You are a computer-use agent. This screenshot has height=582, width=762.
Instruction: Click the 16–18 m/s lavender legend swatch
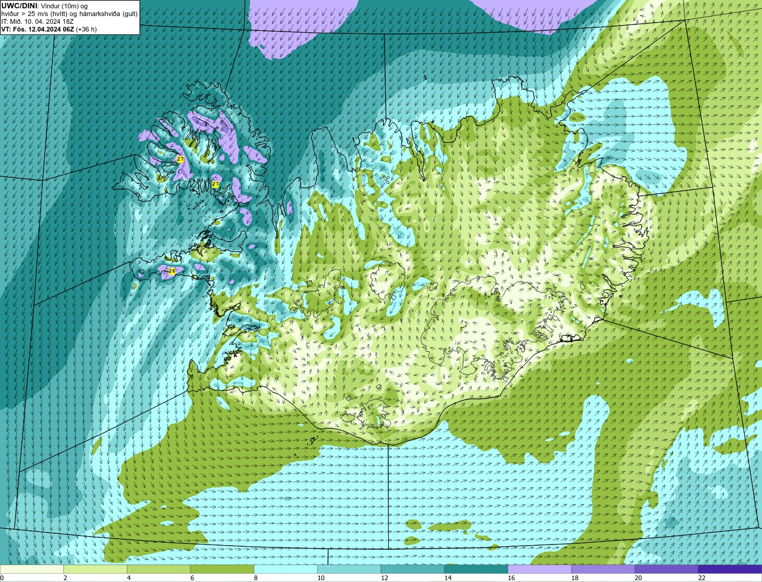point(539,569)
